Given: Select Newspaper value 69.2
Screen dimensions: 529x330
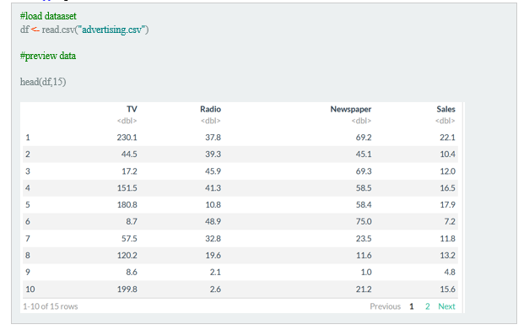Looking at the screenshot, I should [x=364, y=138].
